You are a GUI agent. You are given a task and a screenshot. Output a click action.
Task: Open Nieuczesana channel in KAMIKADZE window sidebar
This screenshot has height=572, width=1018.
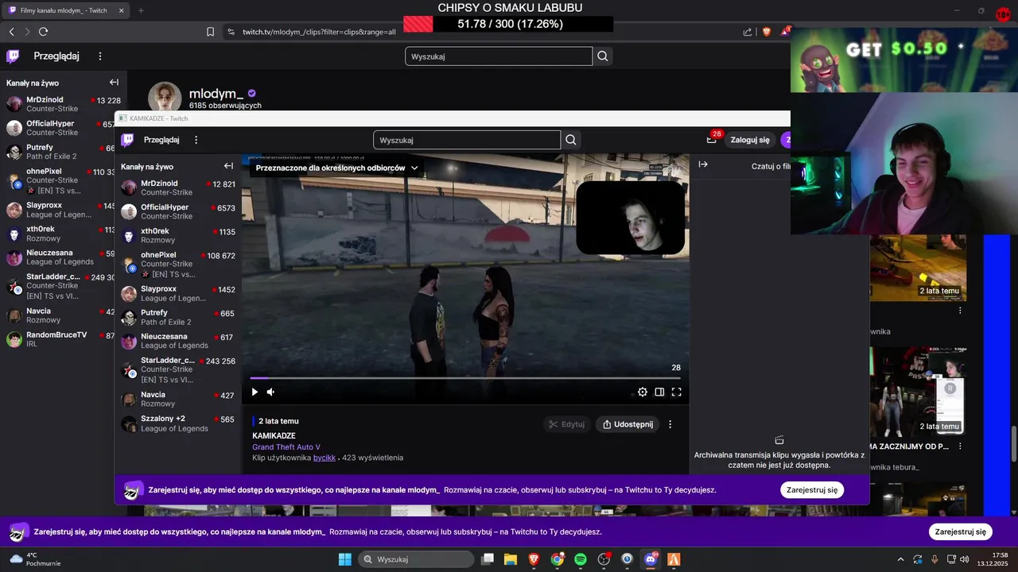coord(178,341)
